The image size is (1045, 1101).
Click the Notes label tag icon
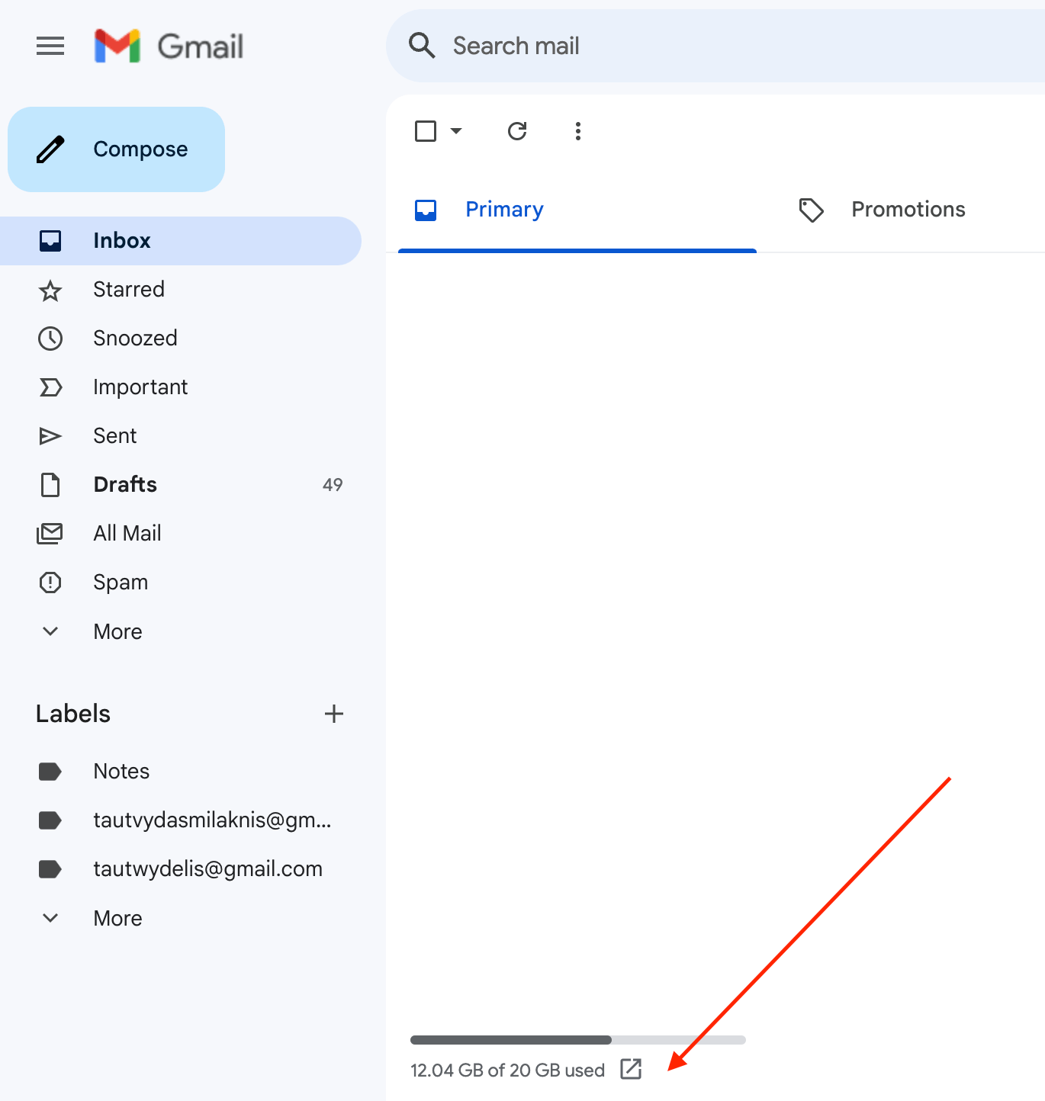pyautogui.click(x=50, y=772)
